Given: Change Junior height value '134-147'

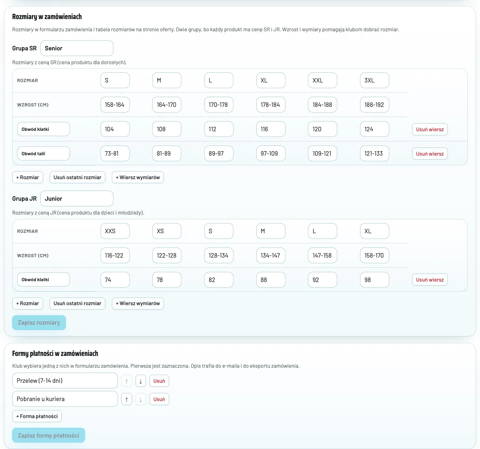Looking at the screenshot, I should [271, 256].
